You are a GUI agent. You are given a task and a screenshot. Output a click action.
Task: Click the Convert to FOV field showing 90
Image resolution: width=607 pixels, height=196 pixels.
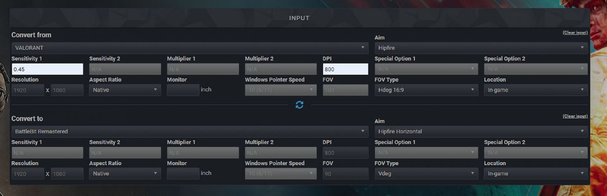pyautogui.click(x=345, y=174)
